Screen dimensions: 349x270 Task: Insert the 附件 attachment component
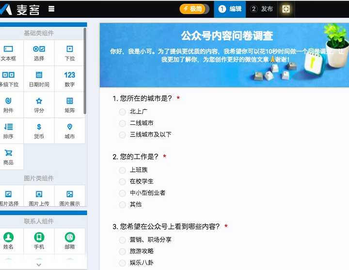(9, 105)
